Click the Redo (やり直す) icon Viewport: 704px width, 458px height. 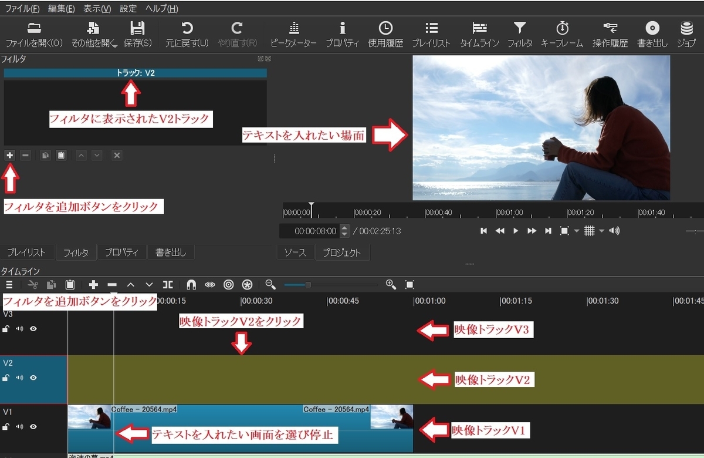click(237, 28)
